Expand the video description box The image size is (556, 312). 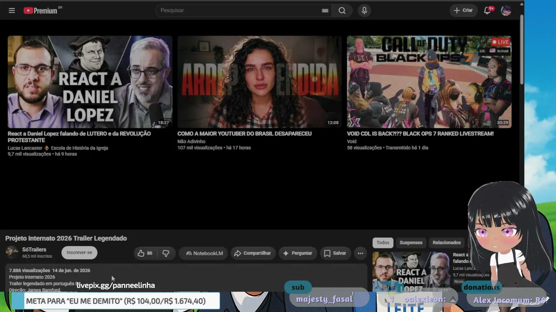coord(186,278)
